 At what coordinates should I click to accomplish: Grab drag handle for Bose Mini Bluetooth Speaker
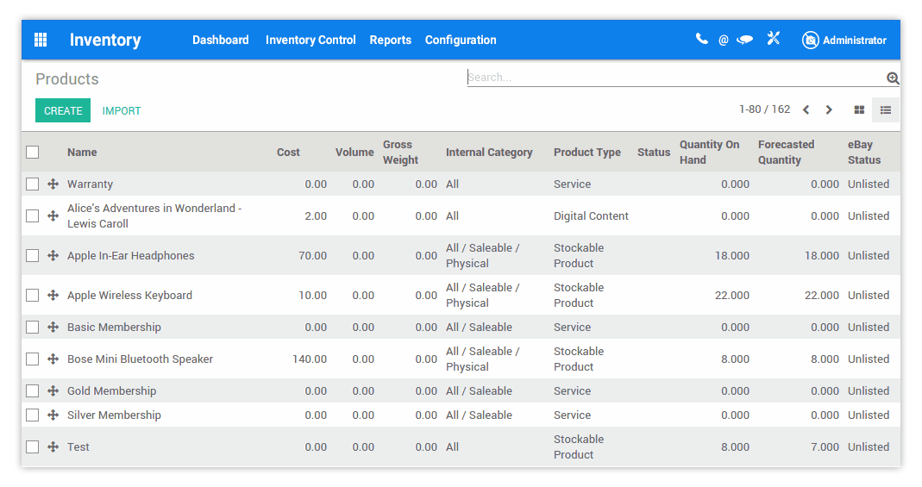point(53,359)
